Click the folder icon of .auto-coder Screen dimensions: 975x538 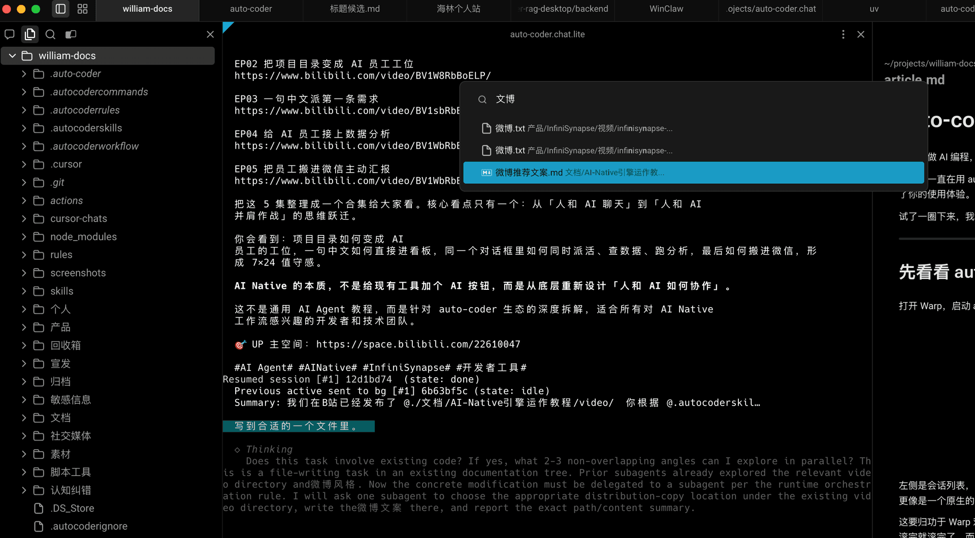coord(39,74)
